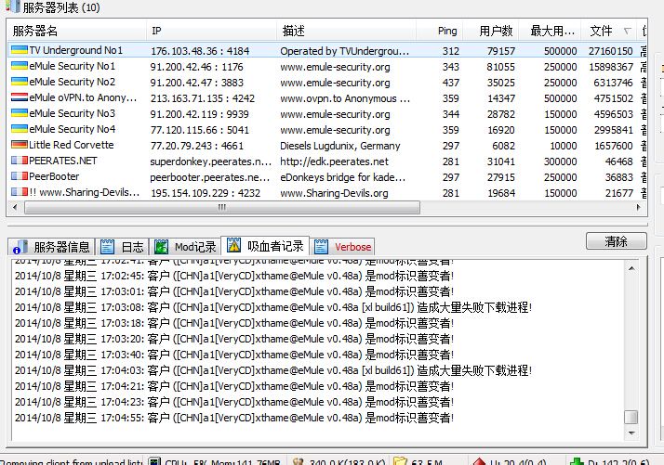Click the 17:04:55 log entry
664x465 pixels.
pos(234,418)
